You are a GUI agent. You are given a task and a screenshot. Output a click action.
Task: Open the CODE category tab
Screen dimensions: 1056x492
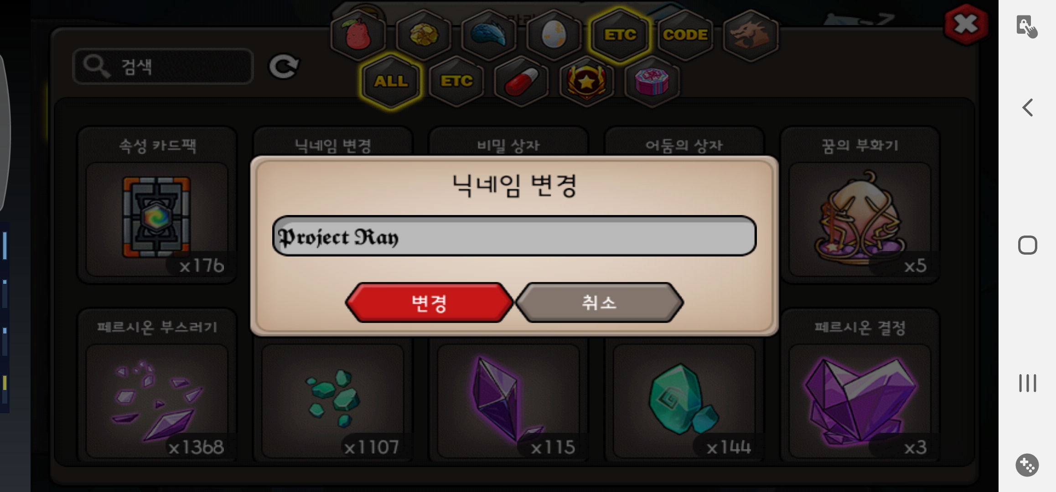coord(685,35)
